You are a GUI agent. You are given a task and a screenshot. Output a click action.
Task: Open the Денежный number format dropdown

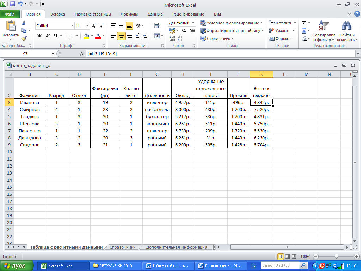[194, 23]
